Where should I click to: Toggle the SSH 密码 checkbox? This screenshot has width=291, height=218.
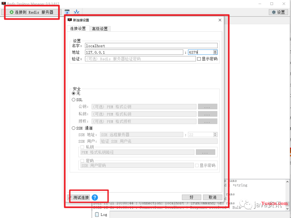82,160
